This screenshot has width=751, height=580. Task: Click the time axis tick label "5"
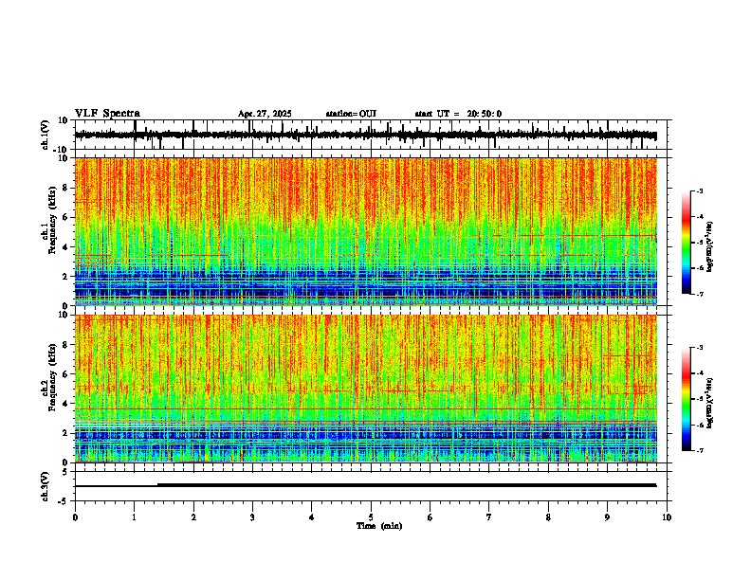(x=371, y=517)
